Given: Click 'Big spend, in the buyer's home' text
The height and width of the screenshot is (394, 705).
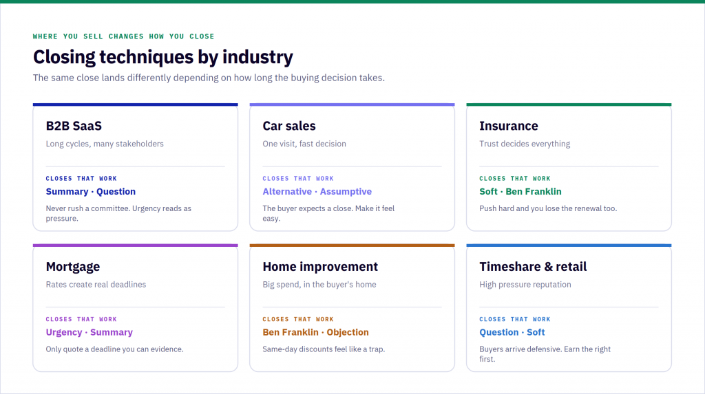Looking at the screenshot, I should pyautogui.click(x=319, y=285).
